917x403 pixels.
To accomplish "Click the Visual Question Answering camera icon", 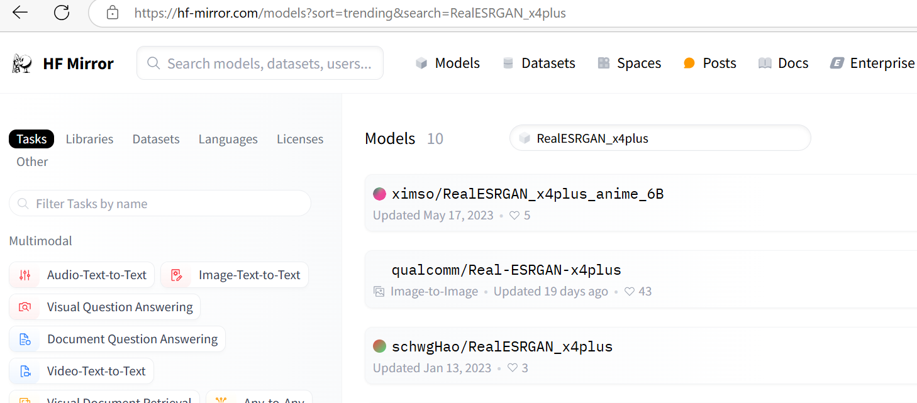I will (25, 307).
